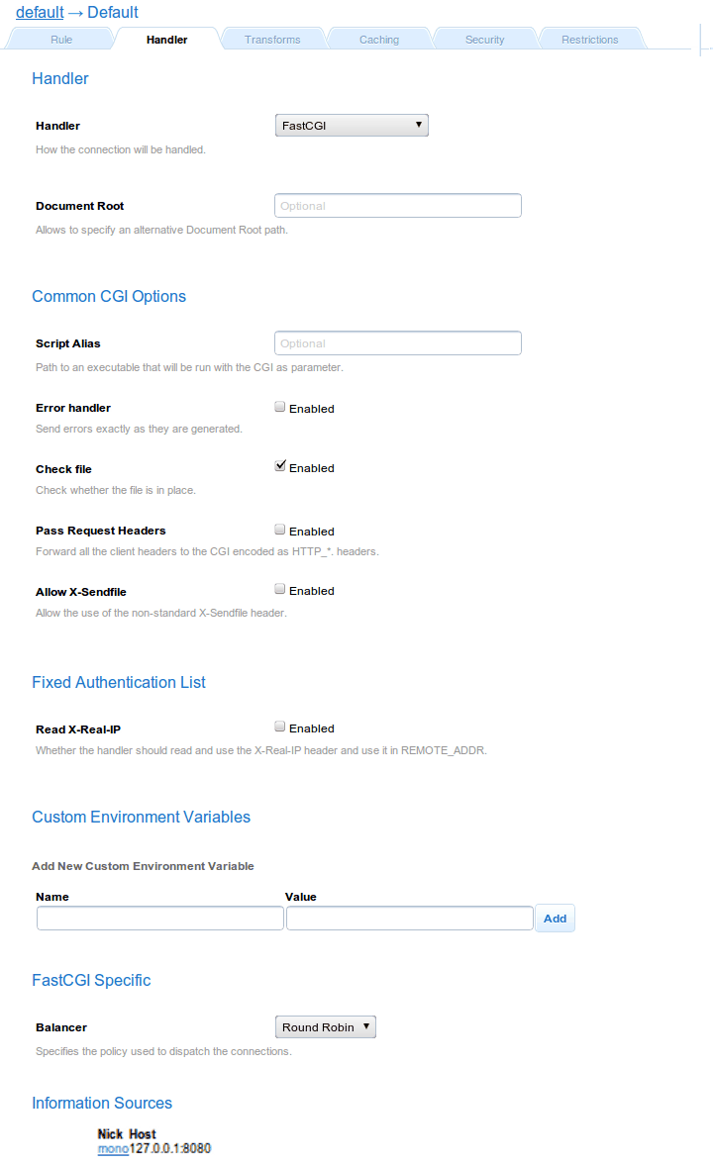Viewport: 713px width, 1164px height.
Task: Select the active Handler tab
Action: click(x=166, y=40)
